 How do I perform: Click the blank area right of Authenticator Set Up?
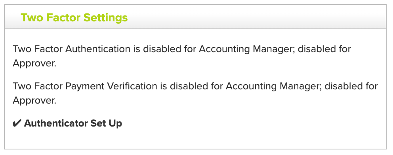pos(253,123)
